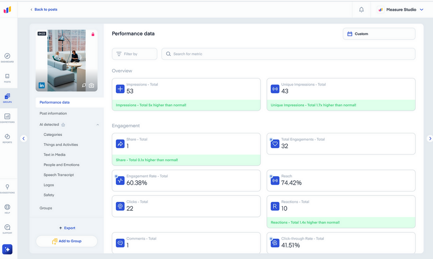433x259 pixels.
Task: Click the Engagement section heading
Action: pos(126,125)
